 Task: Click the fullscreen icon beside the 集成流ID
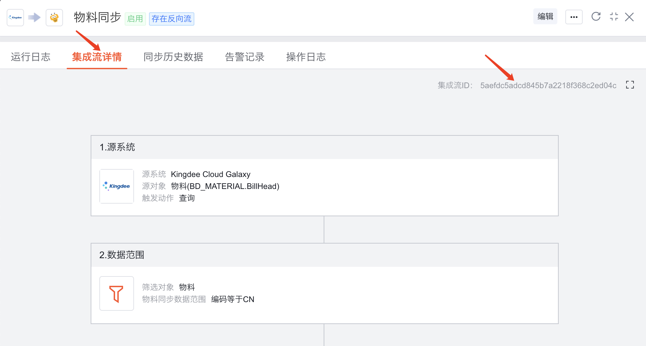tap(630, 85)
